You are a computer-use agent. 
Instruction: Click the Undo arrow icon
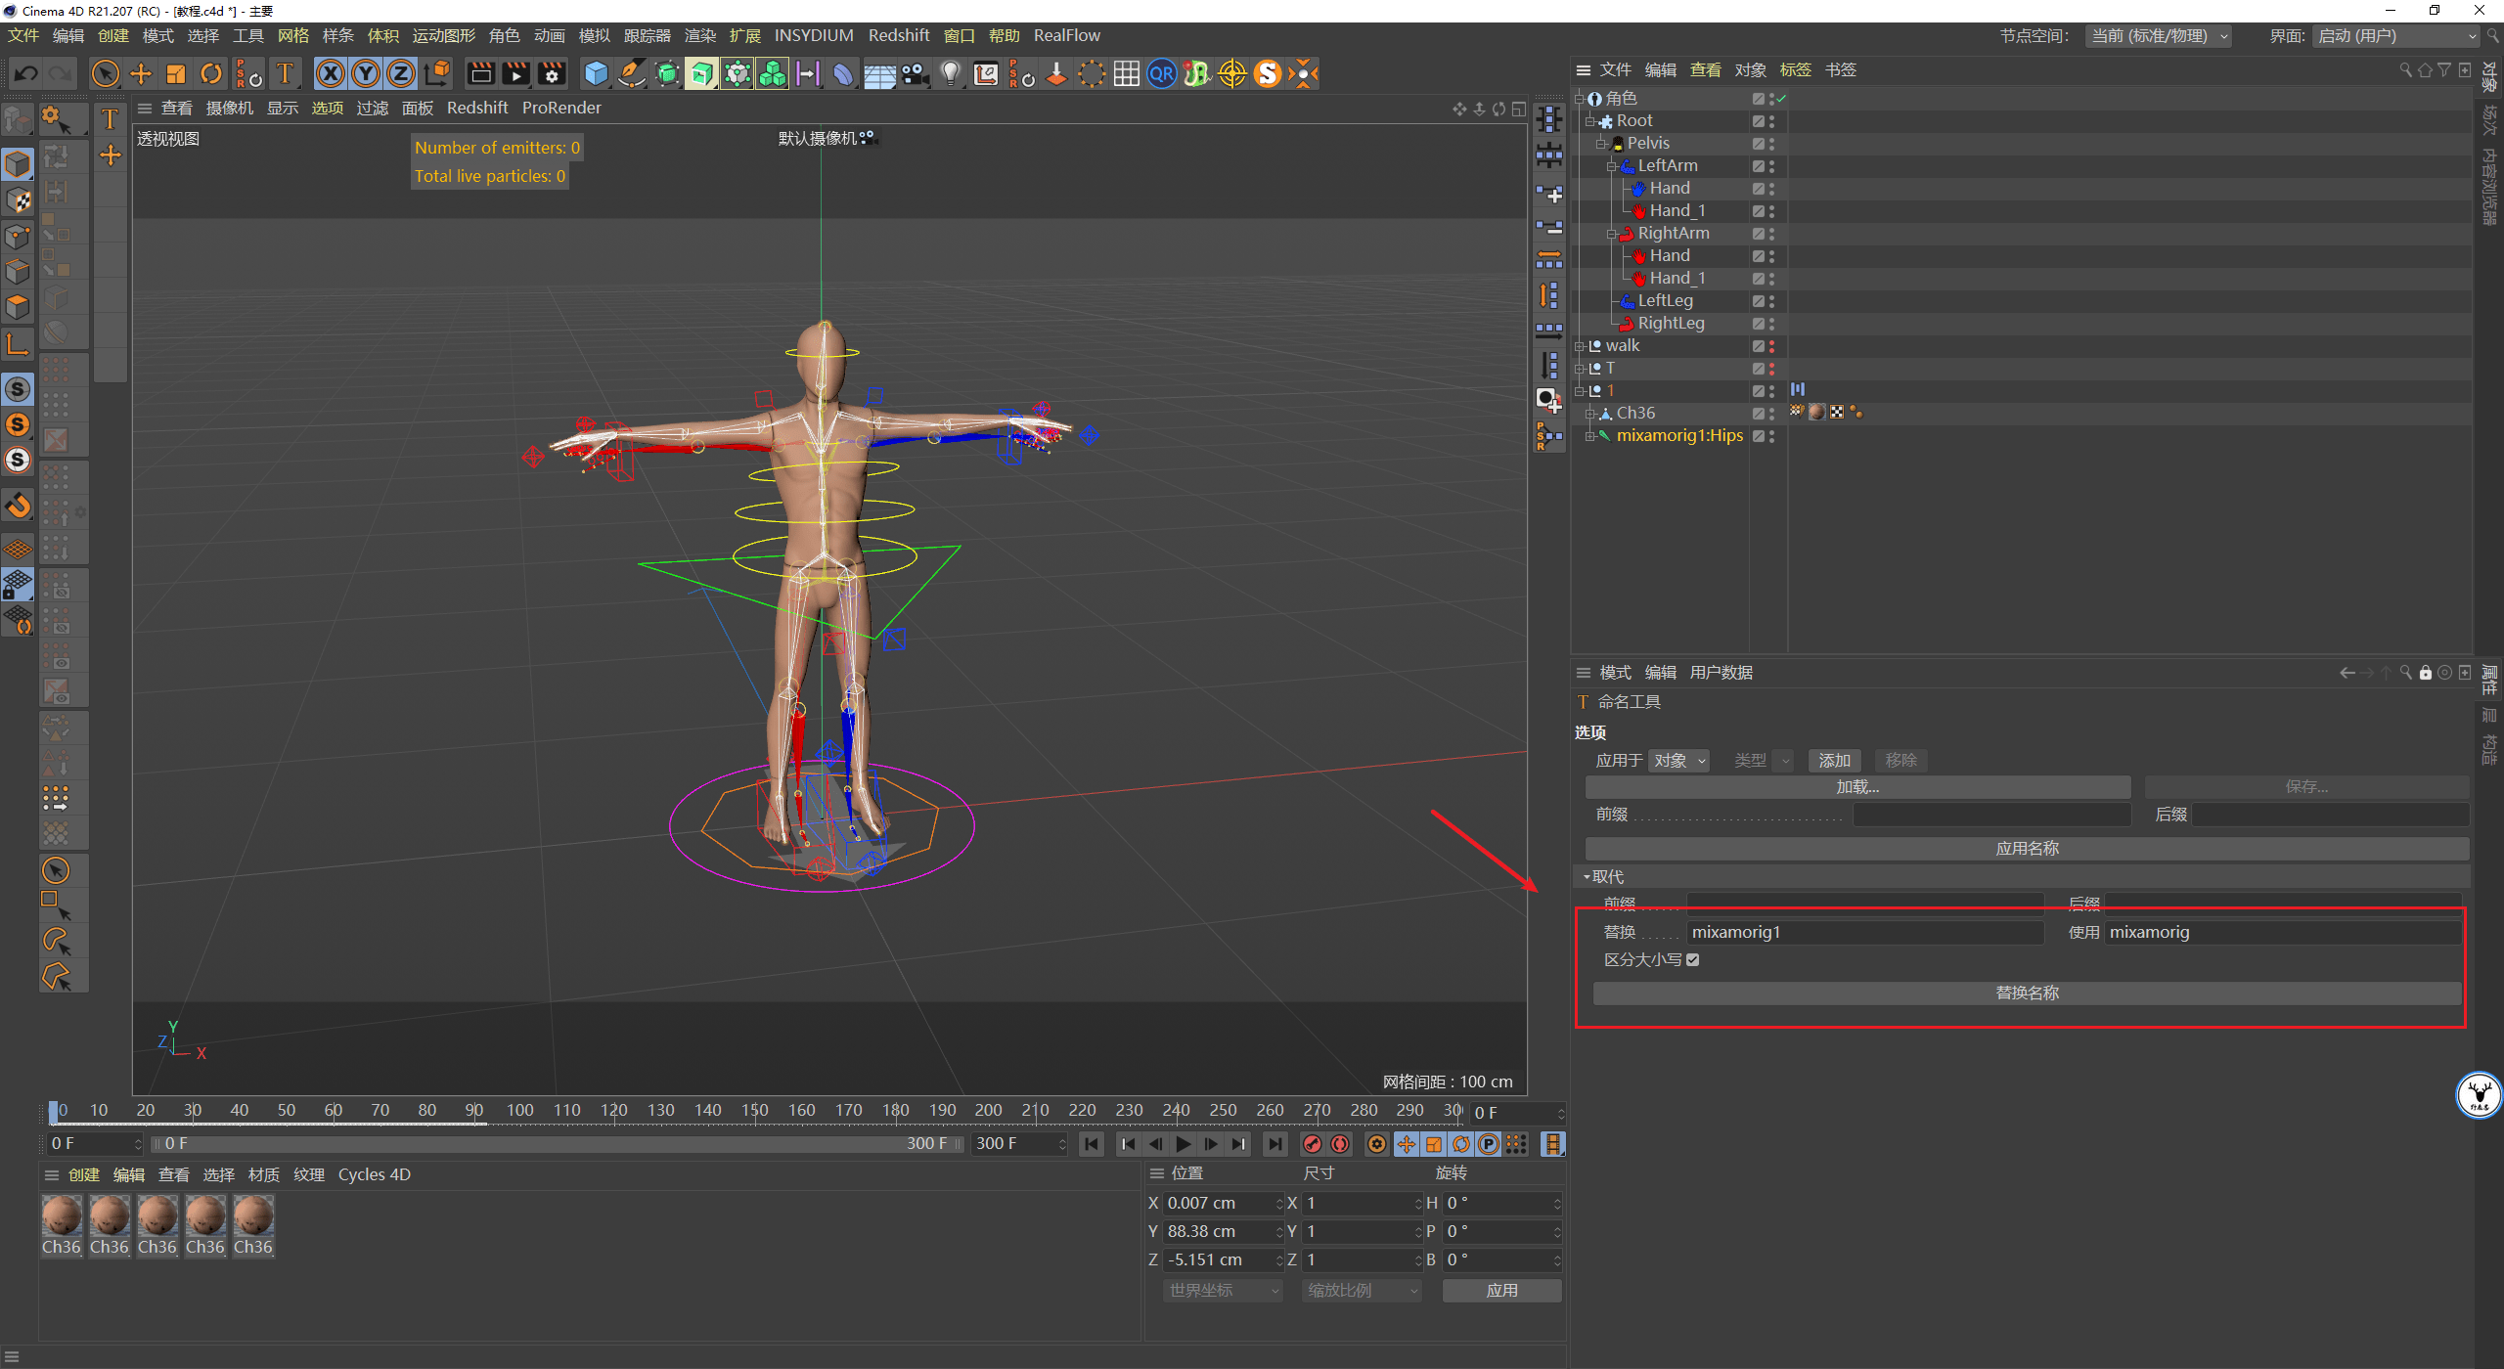coord(26,73)
